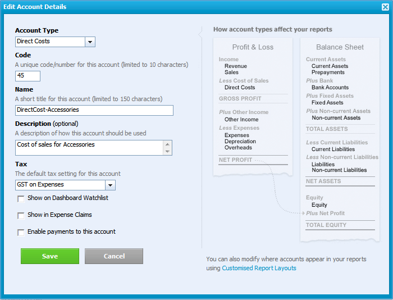Check Enable payments to this account
This screenshot has height=300, width=393.
[21, 233]
